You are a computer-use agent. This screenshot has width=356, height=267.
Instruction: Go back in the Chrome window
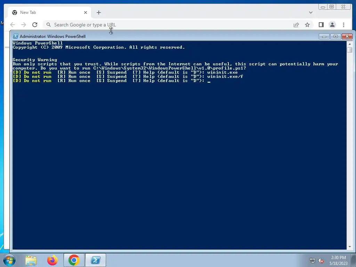(x=13, y=25)
